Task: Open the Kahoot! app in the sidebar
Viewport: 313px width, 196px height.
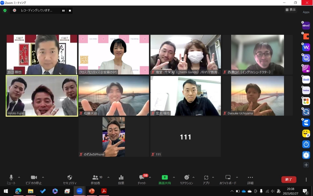Action: [306, 26]
